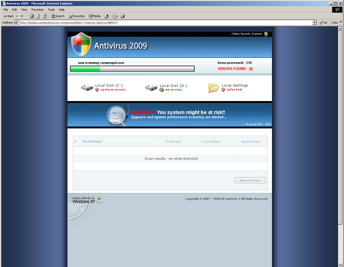This screenshot has height=267, width=344.
Task: Click the no errors text
Action: click(174, 90)
